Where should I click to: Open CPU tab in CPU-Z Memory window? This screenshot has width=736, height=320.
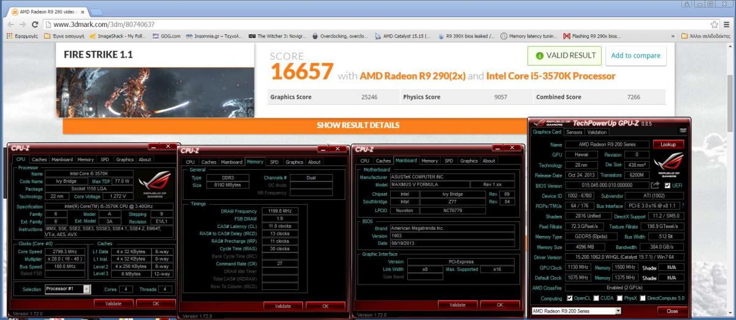coord(190,162)
